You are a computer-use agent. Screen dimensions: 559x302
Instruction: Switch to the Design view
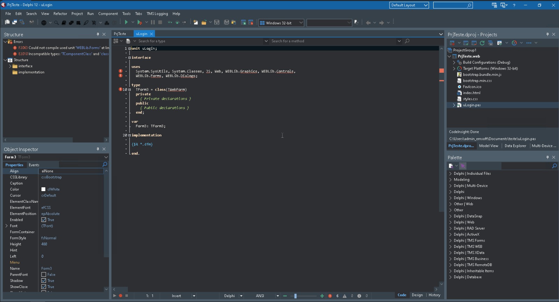tap(417, 295)
